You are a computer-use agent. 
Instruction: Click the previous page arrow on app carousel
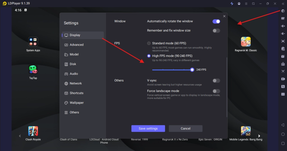pyautogui.click(x=20, y=136)
